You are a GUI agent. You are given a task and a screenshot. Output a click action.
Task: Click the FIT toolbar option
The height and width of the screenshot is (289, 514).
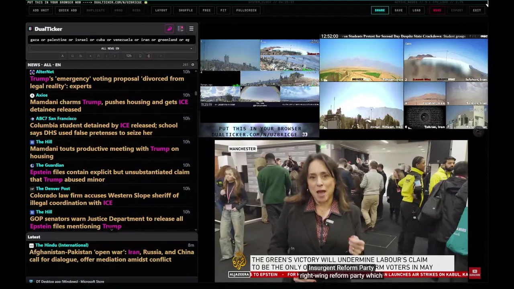pos(223,10)
